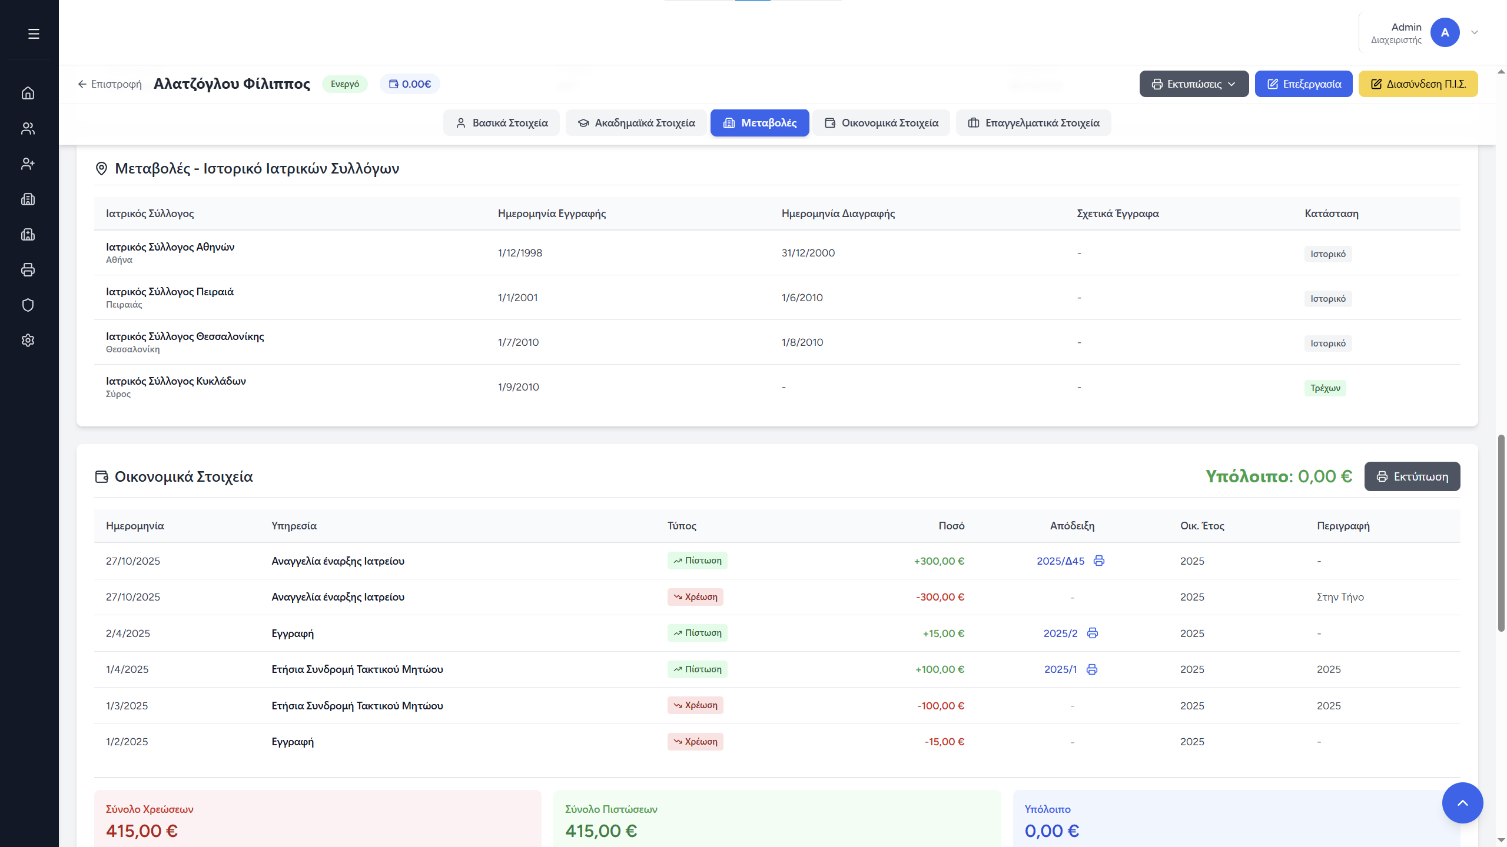This screenshot has width=1507, height=847.
Task: Expand the Εκτυπώσεις dropdown button
Action: (1194, 84)
